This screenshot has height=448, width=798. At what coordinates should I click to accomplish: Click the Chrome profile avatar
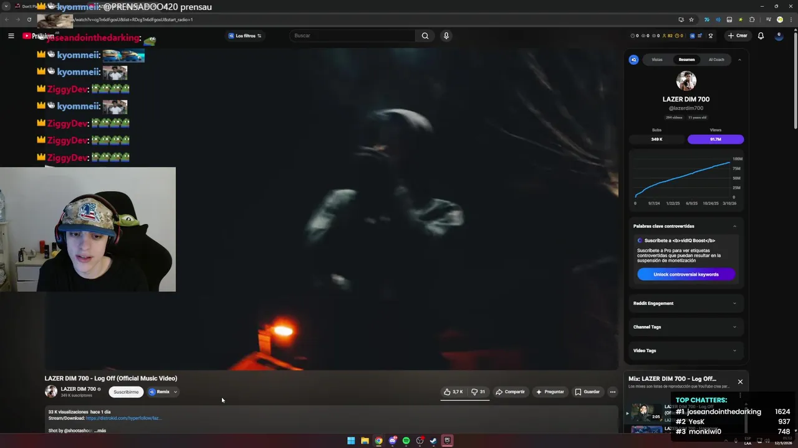click(x=779, y=19)
